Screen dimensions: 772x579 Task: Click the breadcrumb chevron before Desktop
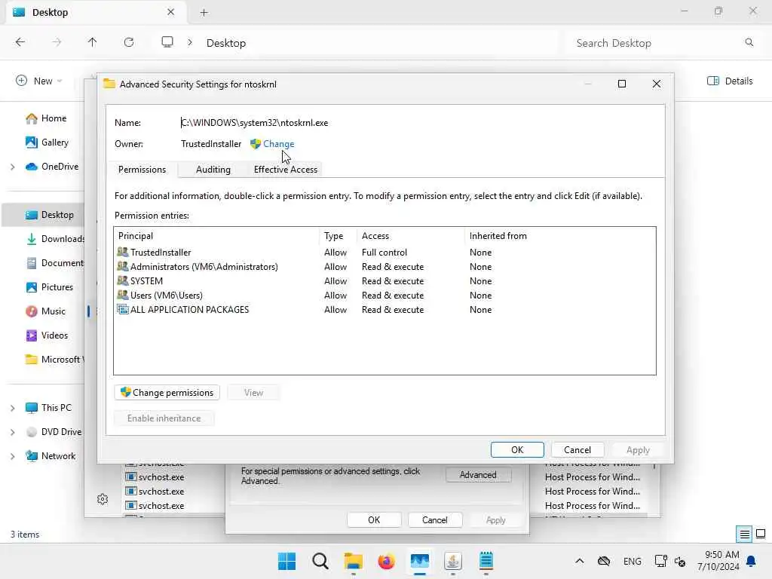(189, 43)
